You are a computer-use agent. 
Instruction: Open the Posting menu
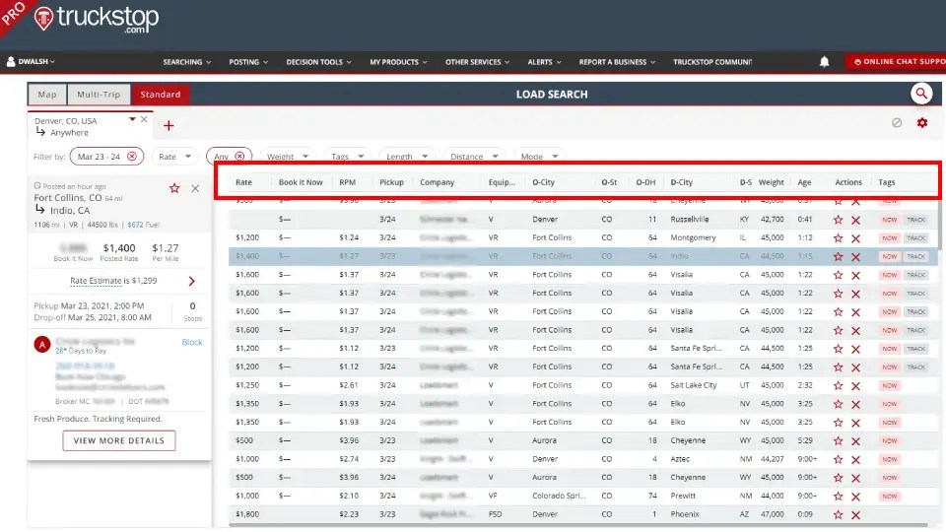click(248, 61)
